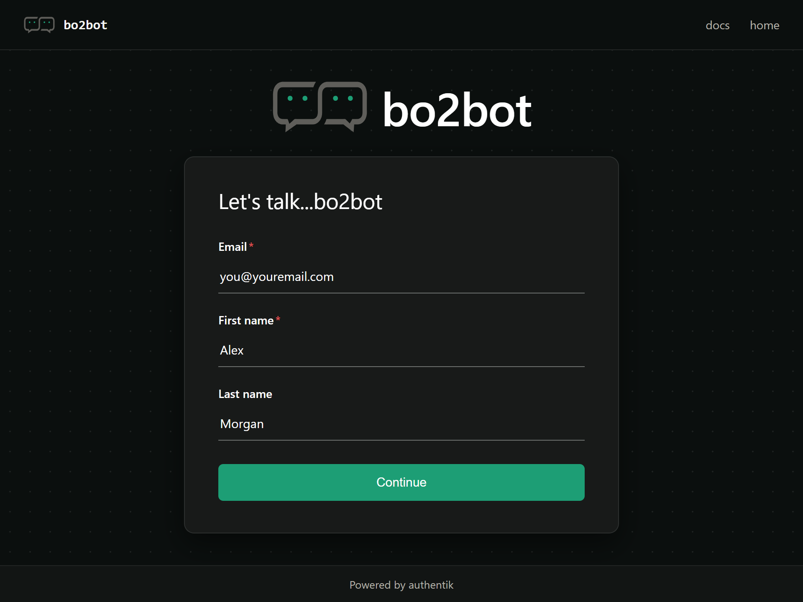Click the bo2bot chat-bubble logo in header
Screen dimensions: 803x602
[39, 25]
